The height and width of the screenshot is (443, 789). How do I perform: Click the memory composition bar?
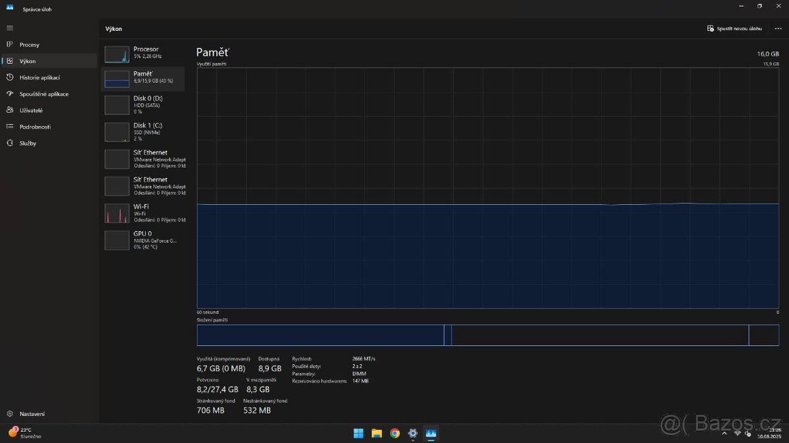[487, 335]
